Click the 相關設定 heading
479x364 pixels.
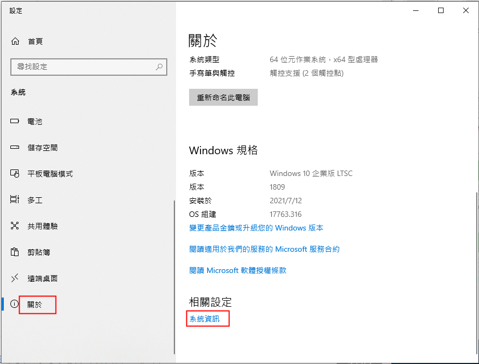pos(210,302)
